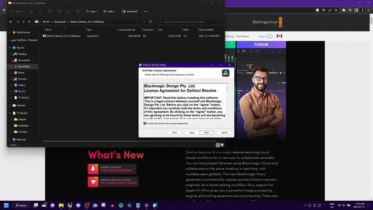
Task: Tick the accept license terms checkbox
Action: point(145,123)
